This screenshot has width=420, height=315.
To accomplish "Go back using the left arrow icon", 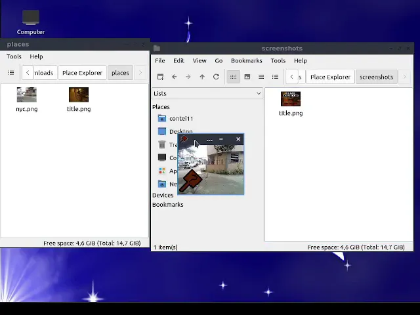I will point(174,77).
